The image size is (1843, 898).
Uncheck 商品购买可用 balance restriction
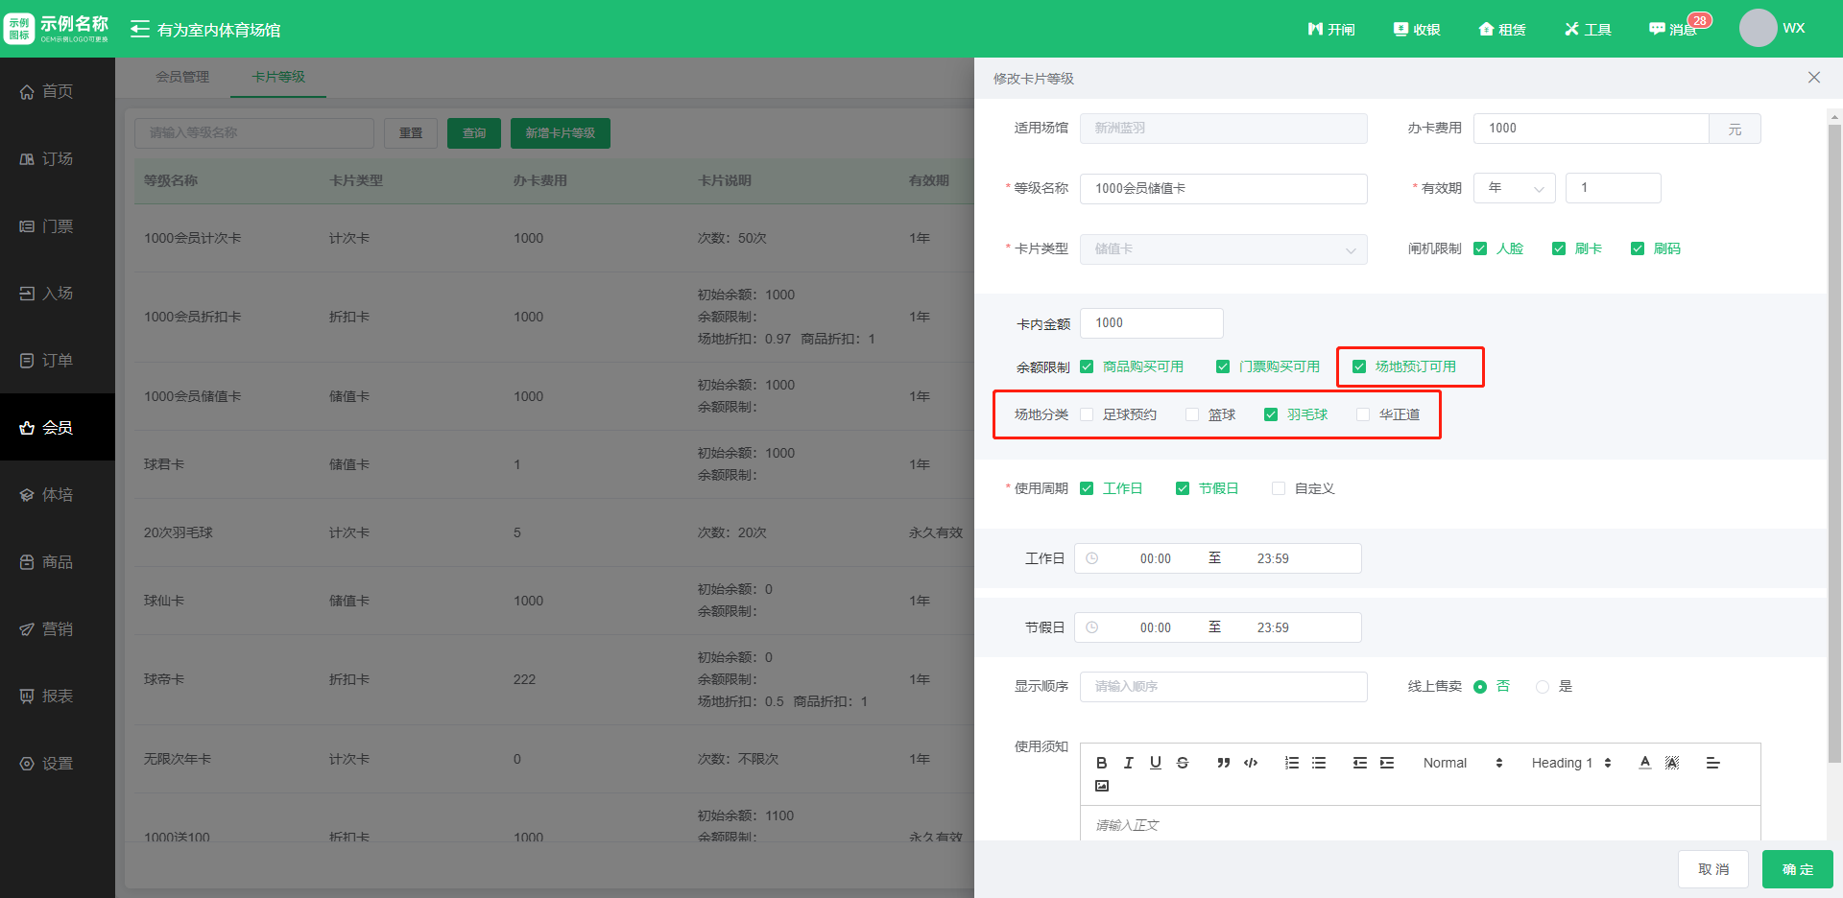[x=1087, y=366]
